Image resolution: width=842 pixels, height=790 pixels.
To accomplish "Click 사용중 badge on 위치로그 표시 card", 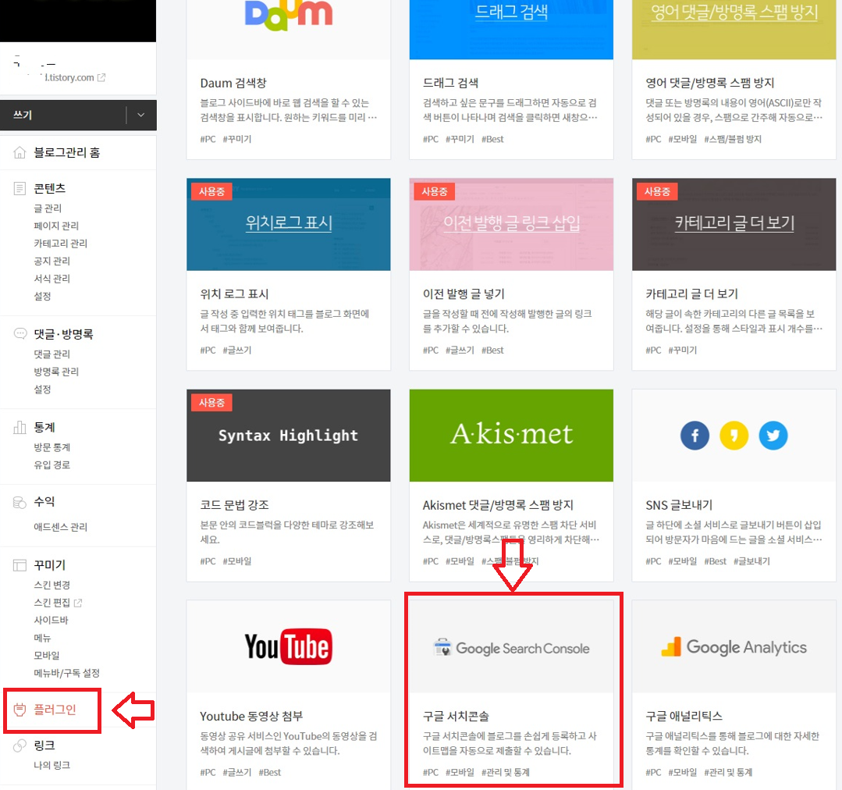I will 211,192.
